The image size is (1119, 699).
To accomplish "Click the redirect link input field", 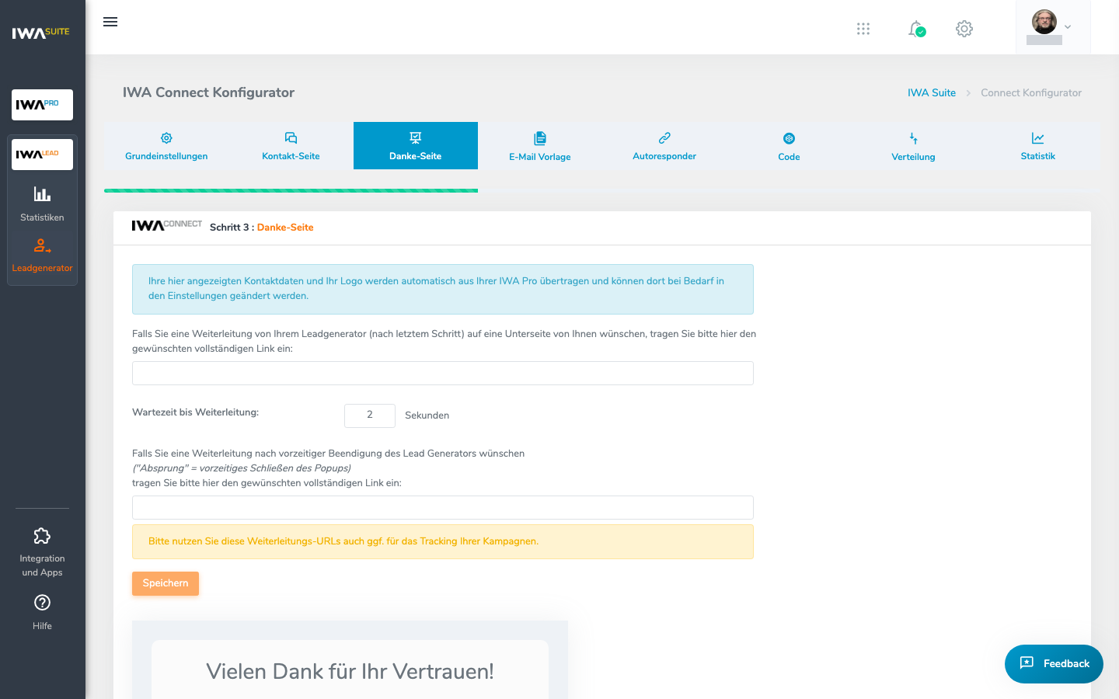I will pyautogui.click(x=443, y=373).
